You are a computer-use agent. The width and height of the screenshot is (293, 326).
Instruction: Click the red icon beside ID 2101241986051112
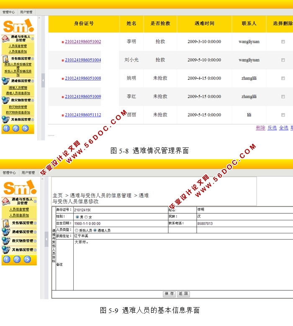coord(63,115)
